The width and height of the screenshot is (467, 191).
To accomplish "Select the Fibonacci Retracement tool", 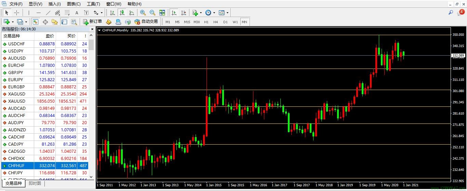I will (x=67, y=13).
